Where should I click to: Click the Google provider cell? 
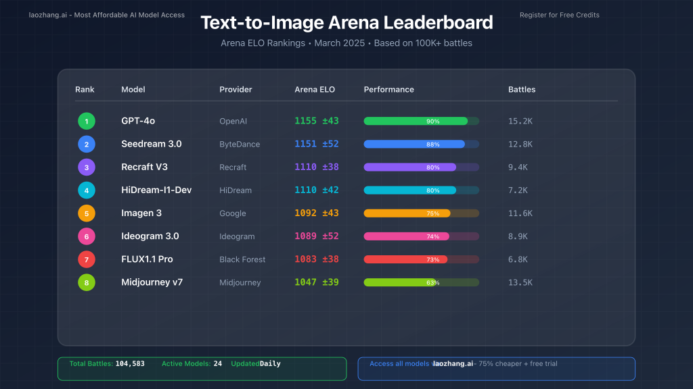(233, 213)
